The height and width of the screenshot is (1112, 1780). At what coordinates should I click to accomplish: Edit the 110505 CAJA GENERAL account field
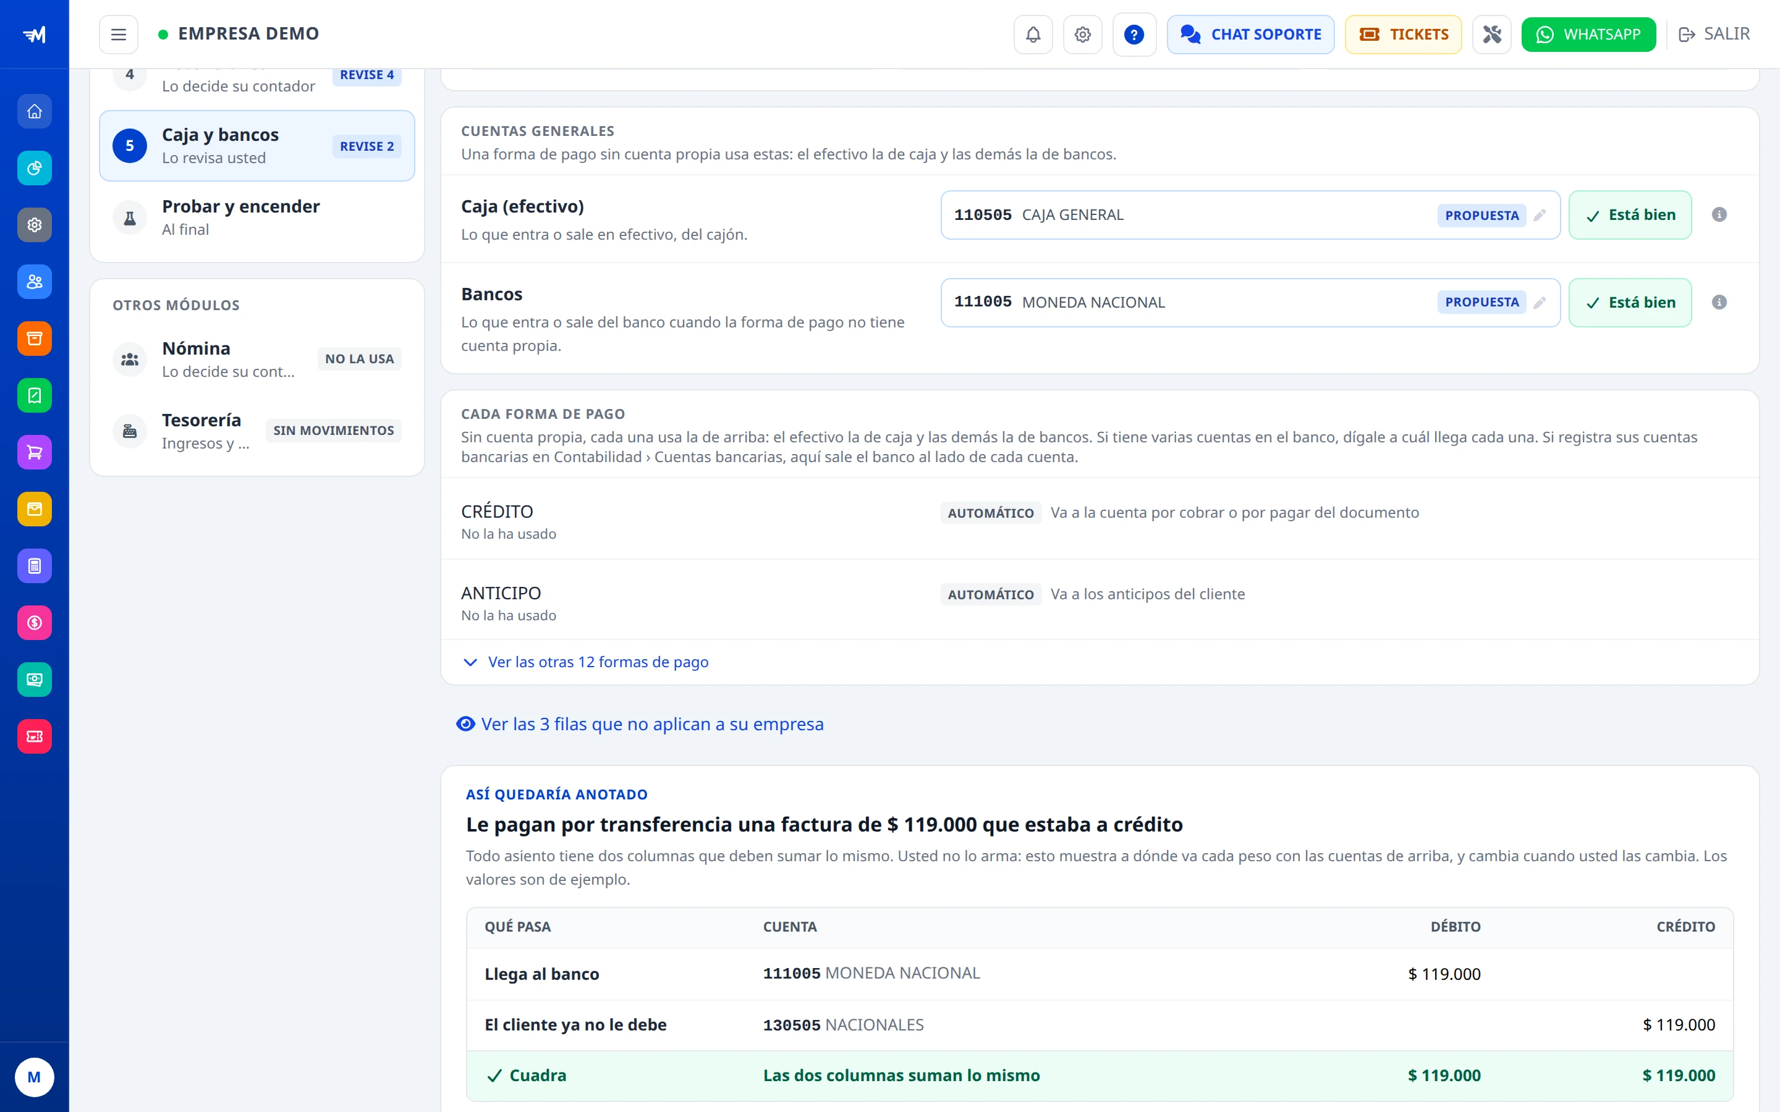pyautogui.click(x=1250, y=215)
